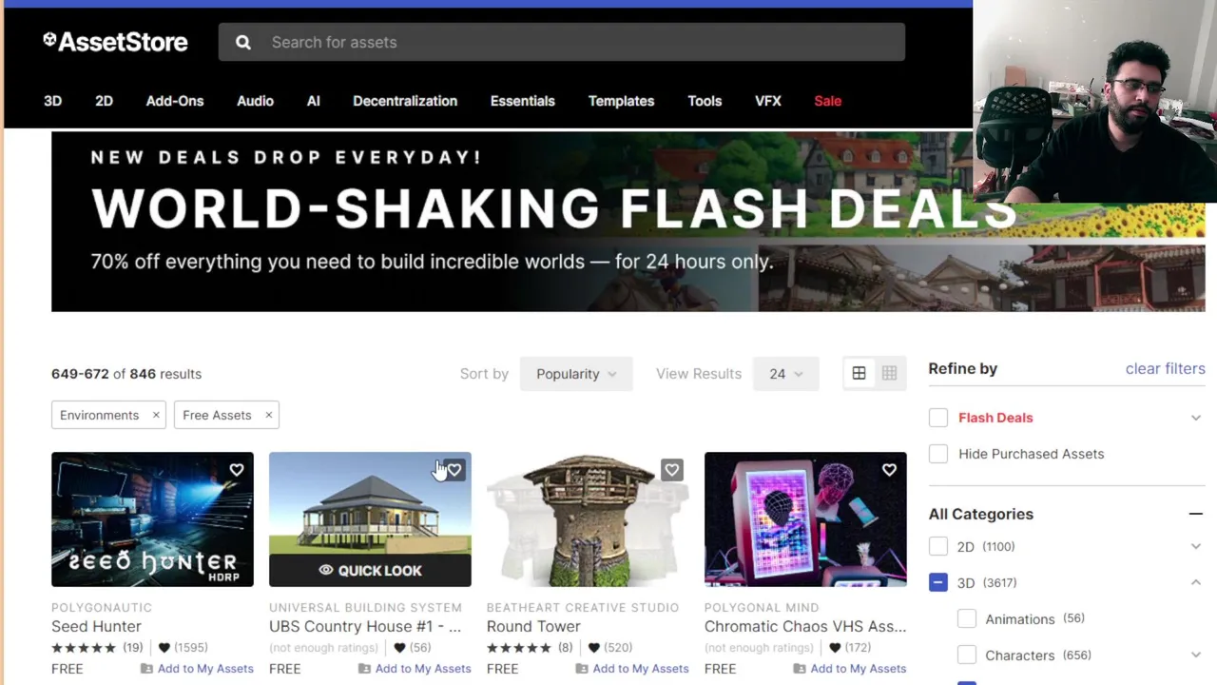Click the Polygonal Mind publisher name
This screenshot has width=1217, height=685.
pos(762,607)
